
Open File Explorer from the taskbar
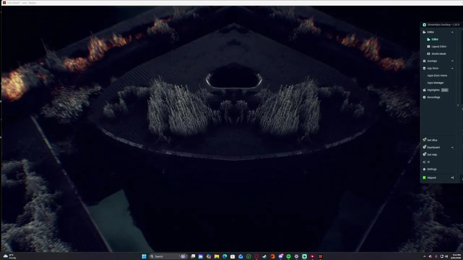(x=217, y=256)
